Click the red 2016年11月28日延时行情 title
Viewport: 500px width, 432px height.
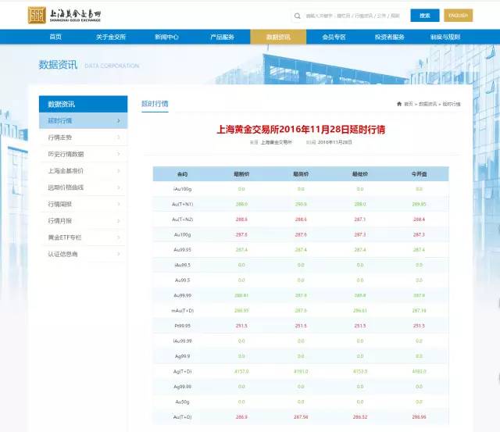[x=301, y=130]
